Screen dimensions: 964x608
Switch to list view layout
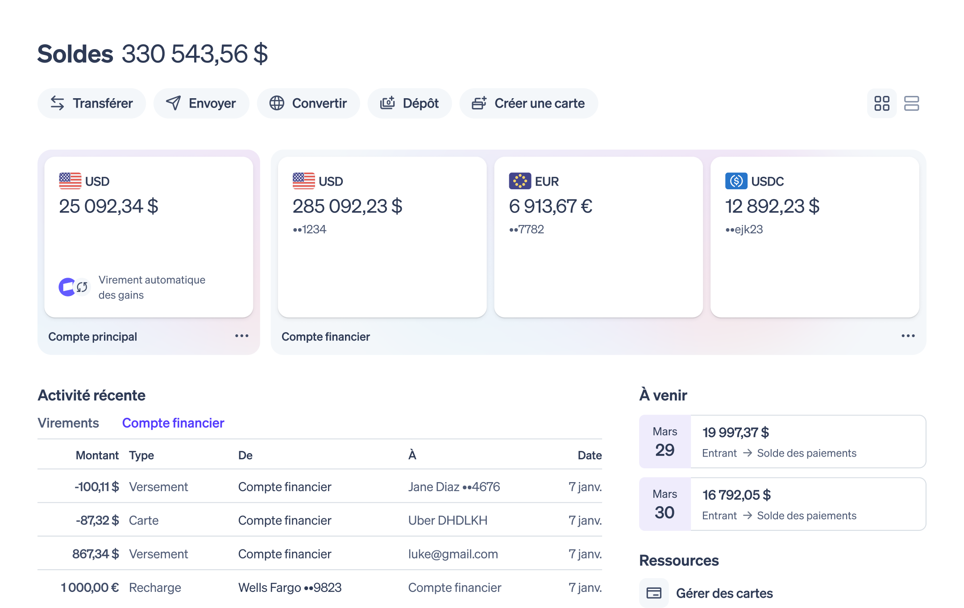[x=912, y=103]
